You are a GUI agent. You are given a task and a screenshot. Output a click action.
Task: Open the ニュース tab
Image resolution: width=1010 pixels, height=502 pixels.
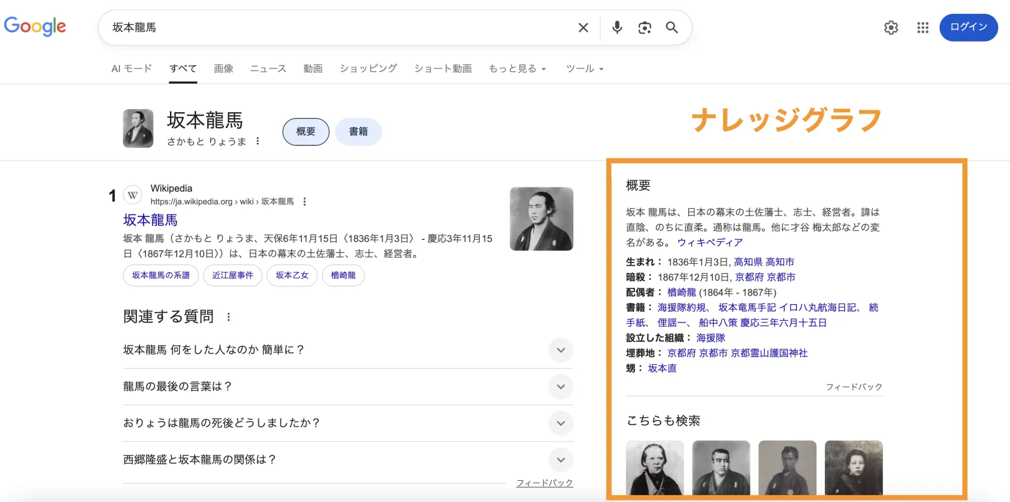(x=268, y=68)
